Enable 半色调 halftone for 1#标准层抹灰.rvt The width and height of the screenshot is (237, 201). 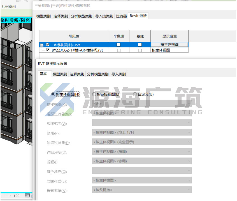(x=118, y=45)
